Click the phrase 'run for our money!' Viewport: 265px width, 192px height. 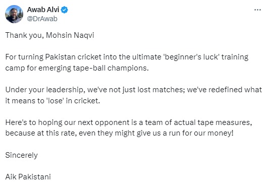coord(201,133)
